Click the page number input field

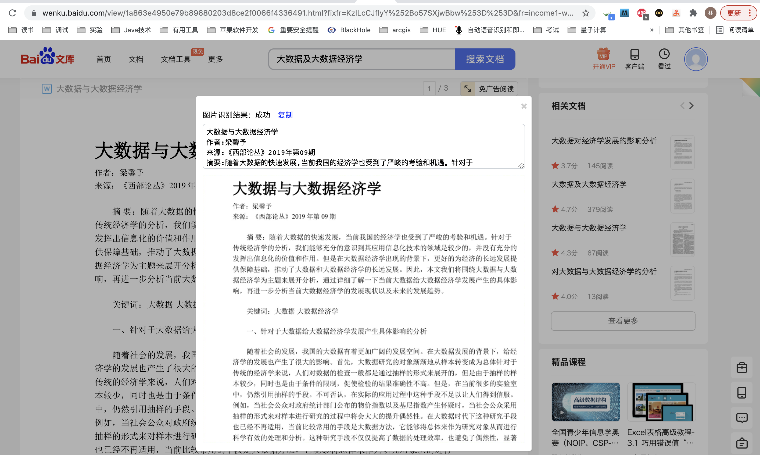(429, 88)
